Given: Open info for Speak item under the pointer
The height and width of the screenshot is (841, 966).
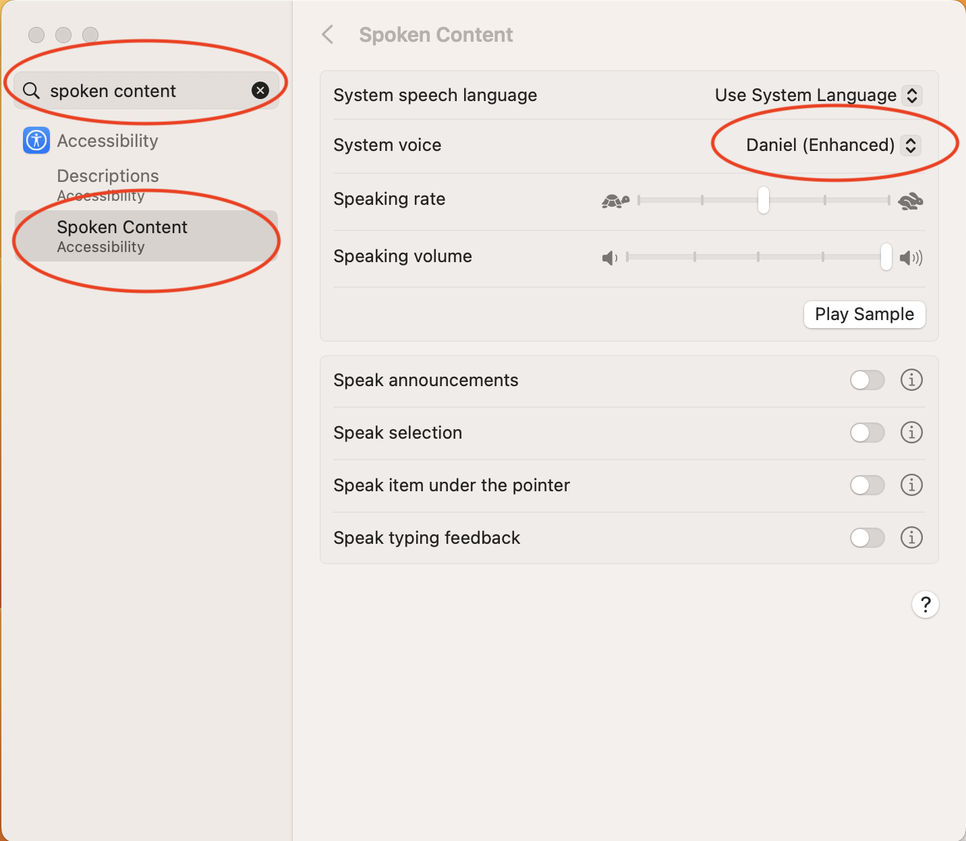Looking at the screenshot, I should click(911, 485).
